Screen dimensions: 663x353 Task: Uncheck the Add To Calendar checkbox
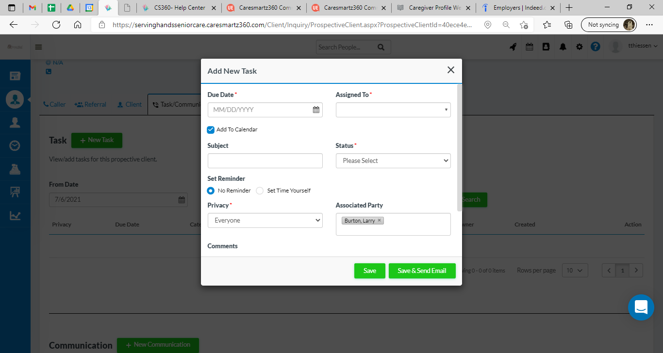point(211,129)
